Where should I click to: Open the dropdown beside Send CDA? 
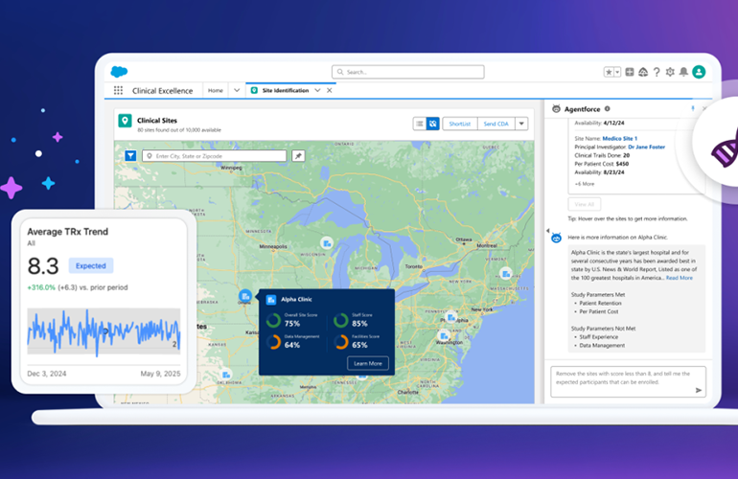click(x=521, y=124)
